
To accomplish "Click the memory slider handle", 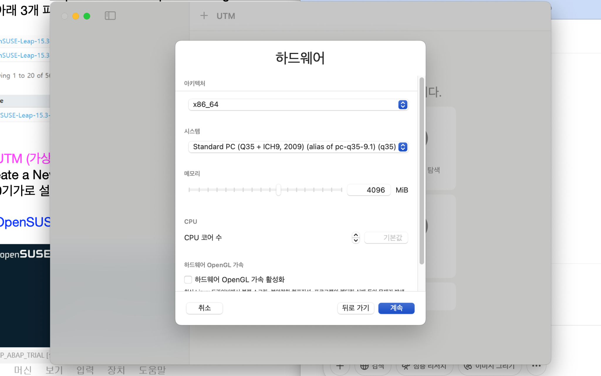I will click(278, 190).
